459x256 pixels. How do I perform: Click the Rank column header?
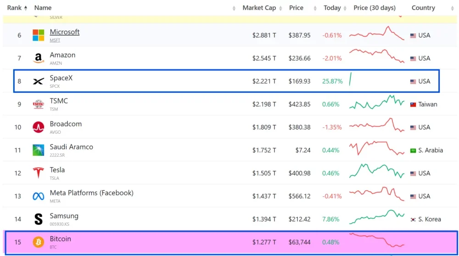(14, 8)
